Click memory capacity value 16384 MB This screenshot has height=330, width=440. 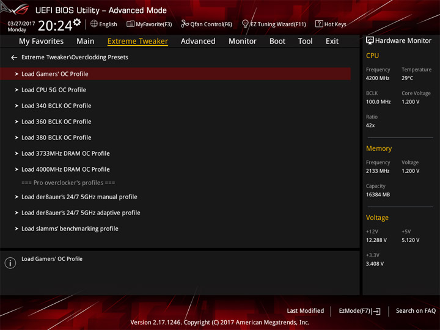[x=378, y=195]
